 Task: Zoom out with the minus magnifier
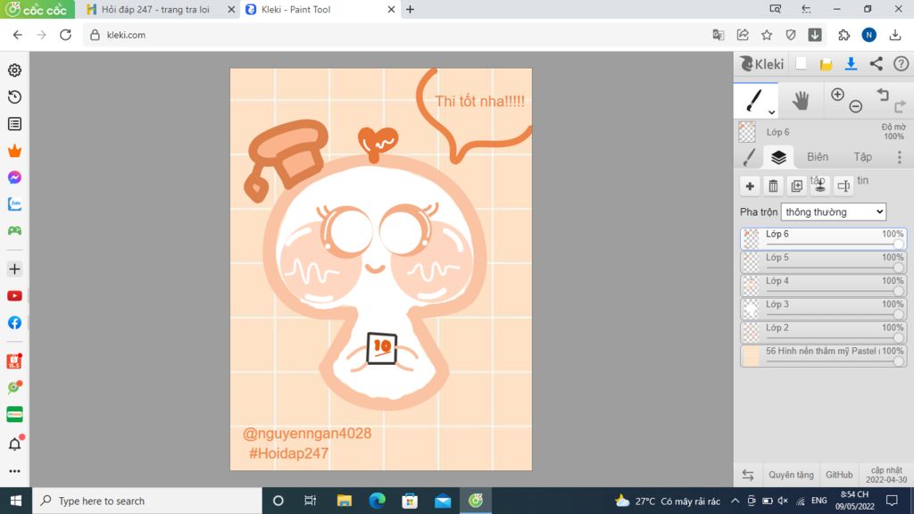point(856,106)
